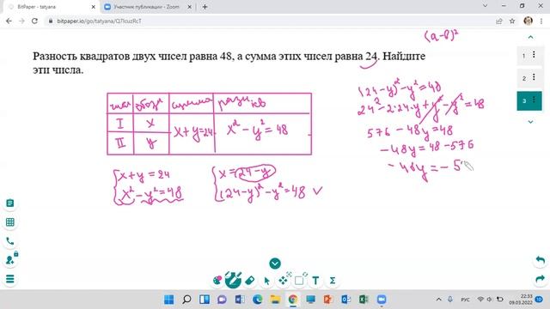
Task: Open Word from taskbar
Action: tap(240, 300)
